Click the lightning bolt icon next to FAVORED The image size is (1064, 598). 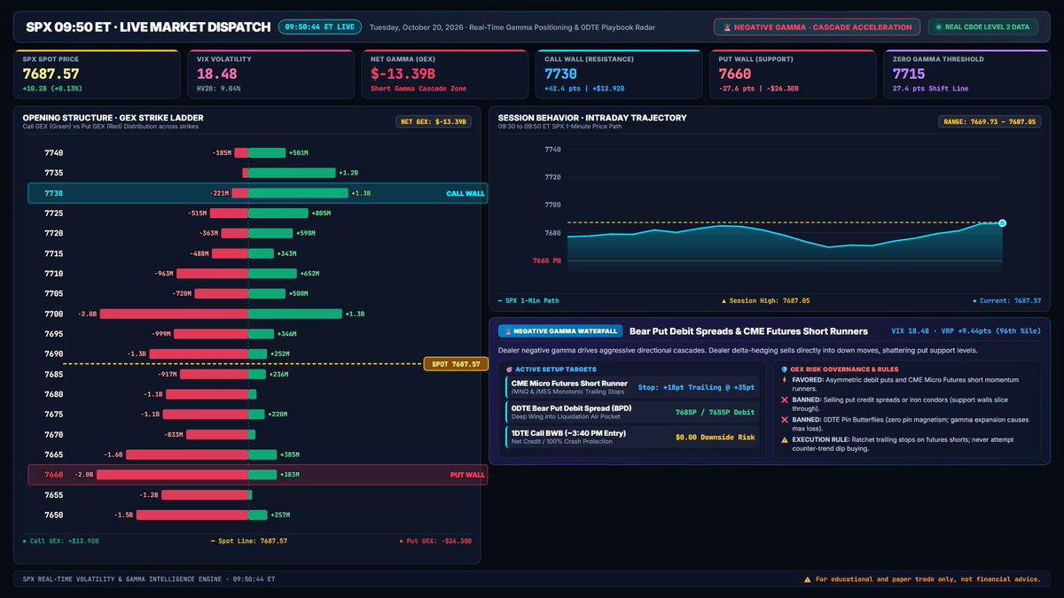coord(783,382)
